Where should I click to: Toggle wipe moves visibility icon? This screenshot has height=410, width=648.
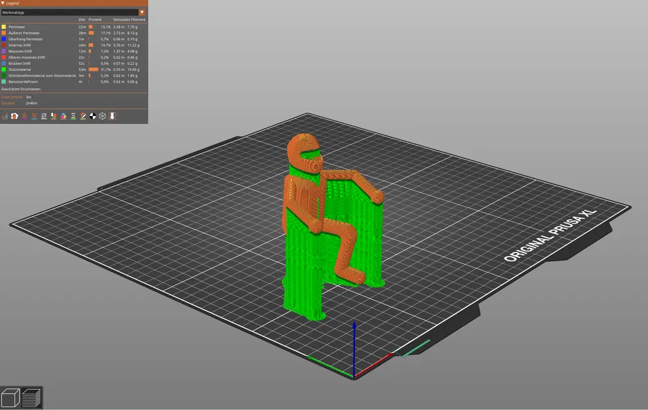coord(14,116)
